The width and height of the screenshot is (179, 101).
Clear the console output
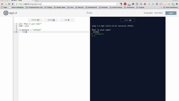(x=128, y=20)
